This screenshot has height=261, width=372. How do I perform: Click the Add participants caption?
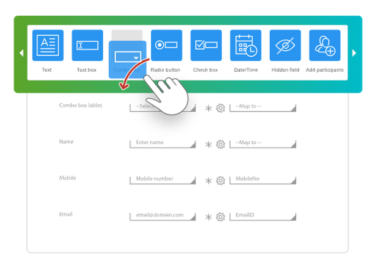pos(325,70)
